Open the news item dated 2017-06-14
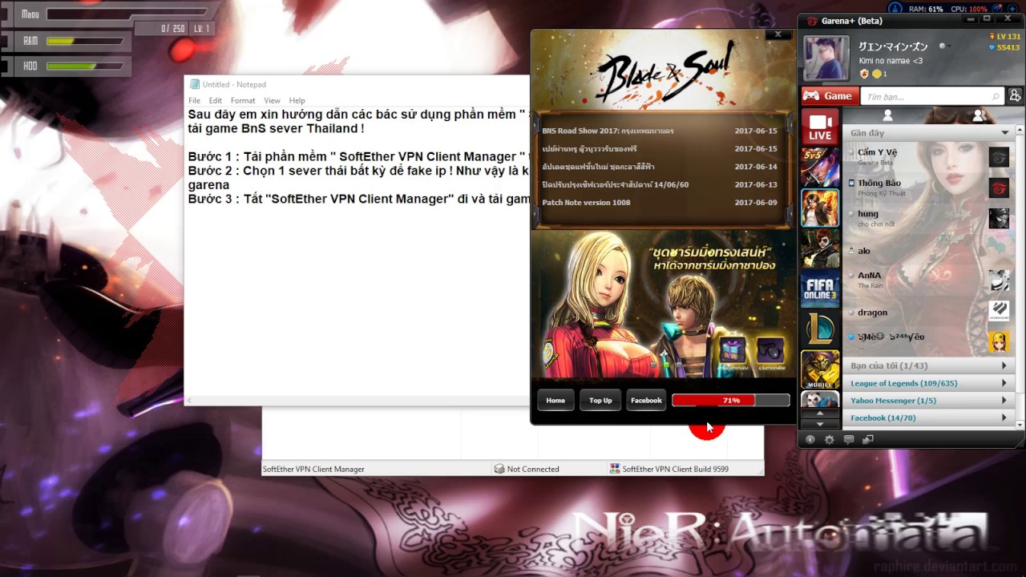1026x577 pixels. tap(660, 167)
